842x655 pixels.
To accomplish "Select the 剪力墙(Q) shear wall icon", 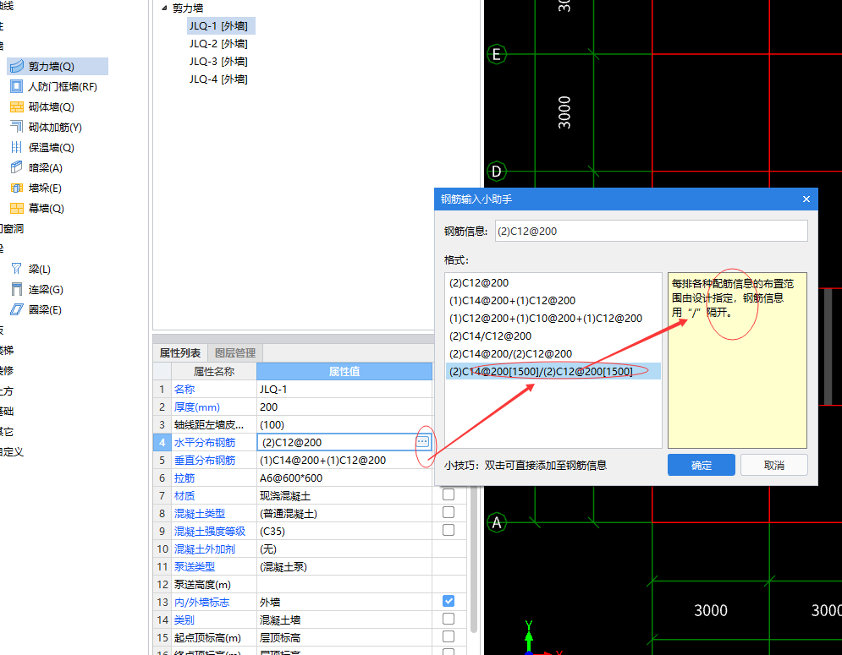I will 17,66.
